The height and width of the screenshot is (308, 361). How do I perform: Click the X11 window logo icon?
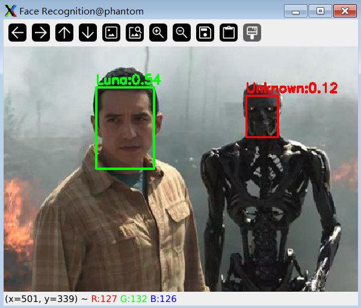click(x=11, y=11)
